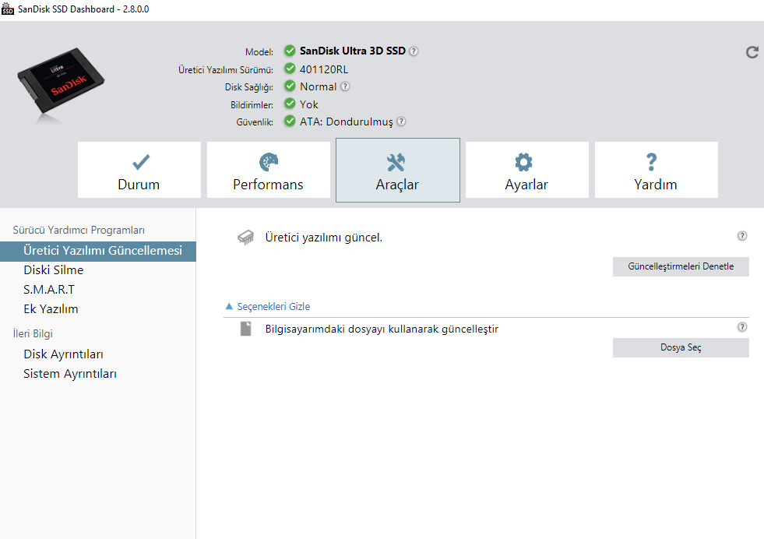Screen dimensions: 764x539
Task: Click the gauge icon on the Performans tab
Action: (269, 162)
